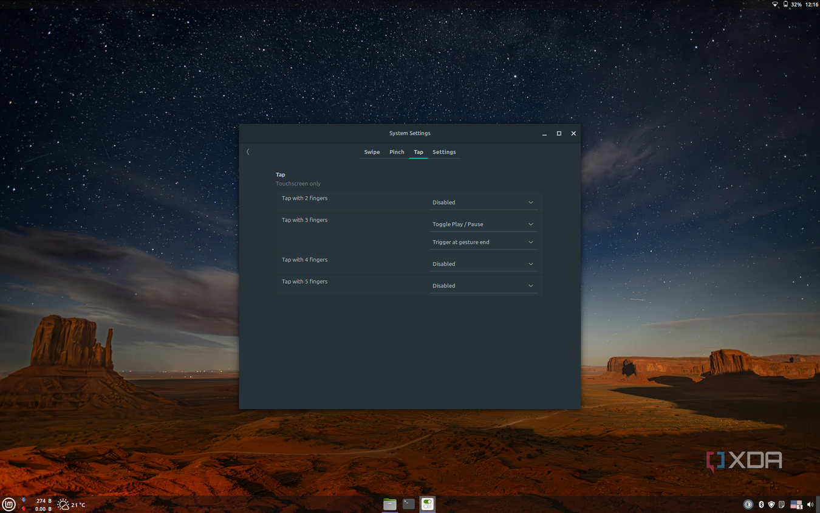Image resolution: width=820 pixels, height=513 pixels.
Task: Click the notes document tray icon
Action: 782,504
